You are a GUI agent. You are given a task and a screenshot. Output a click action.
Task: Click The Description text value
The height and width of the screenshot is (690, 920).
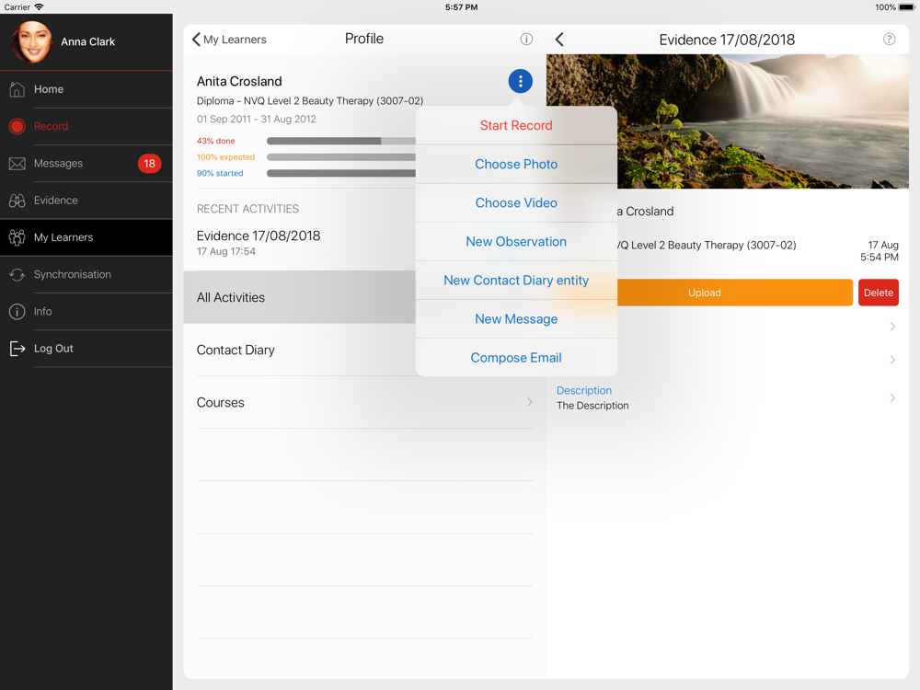pos(592,406)
